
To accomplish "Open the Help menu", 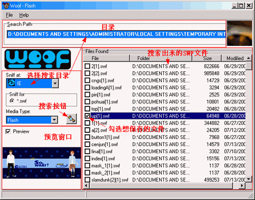I will pos(24,15).
